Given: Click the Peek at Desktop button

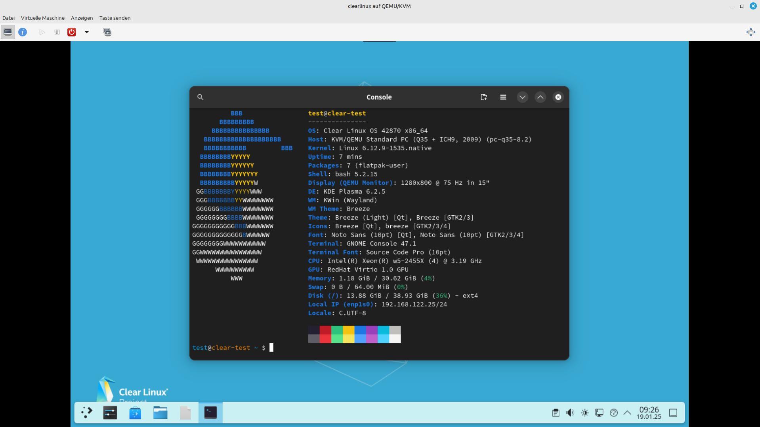Looking at the screenshot, I should [673, 413].
